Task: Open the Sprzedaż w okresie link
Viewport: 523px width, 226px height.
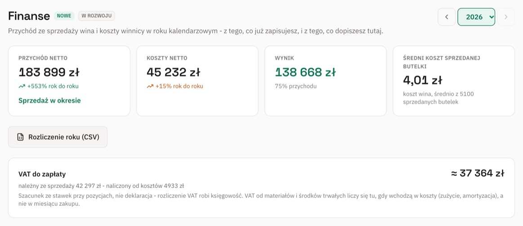Action: (50, 100)
